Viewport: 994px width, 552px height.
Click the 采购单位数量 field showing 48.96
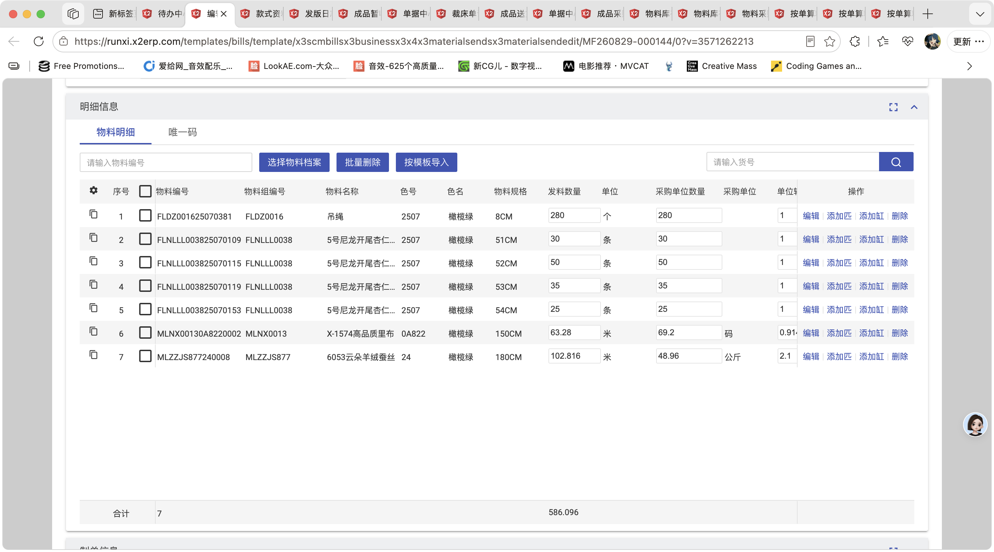[689, 356]
